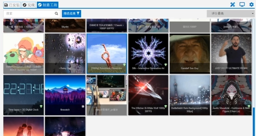Open the monitor display settings icon

(242, 5)
